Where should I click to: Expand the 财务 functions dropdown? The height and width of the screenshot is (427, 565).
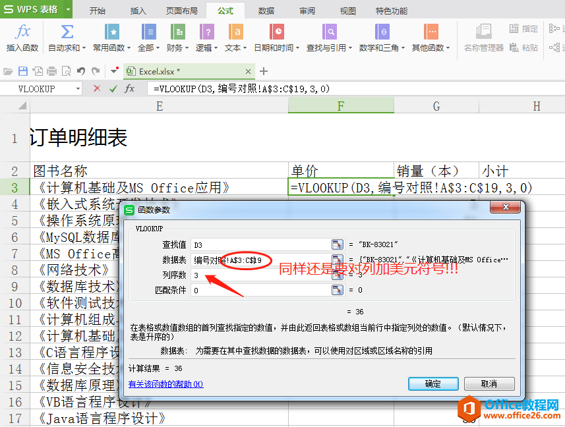pos(187,48)
